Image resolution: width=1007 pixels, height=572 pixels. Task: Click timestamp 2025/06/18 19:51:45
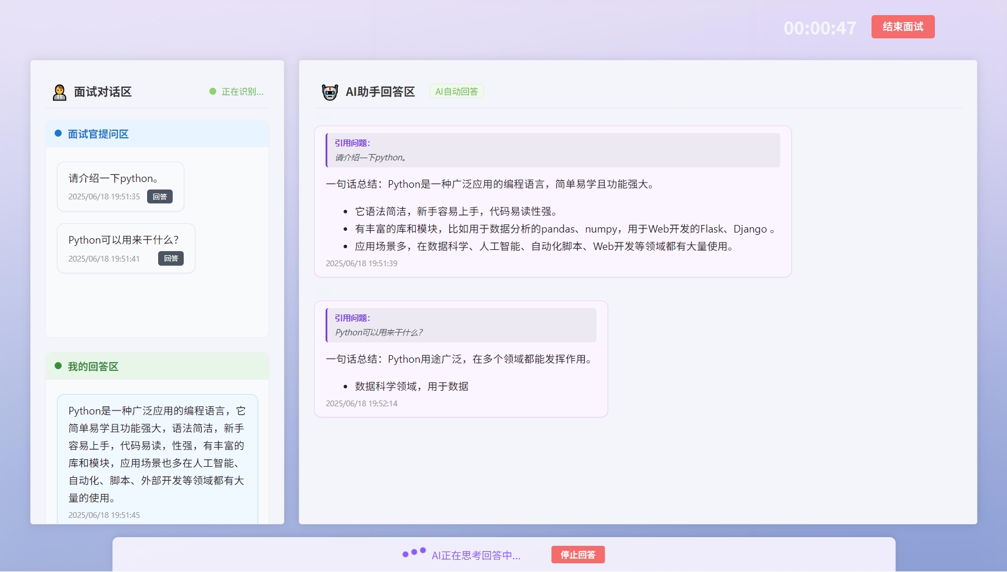104,515
